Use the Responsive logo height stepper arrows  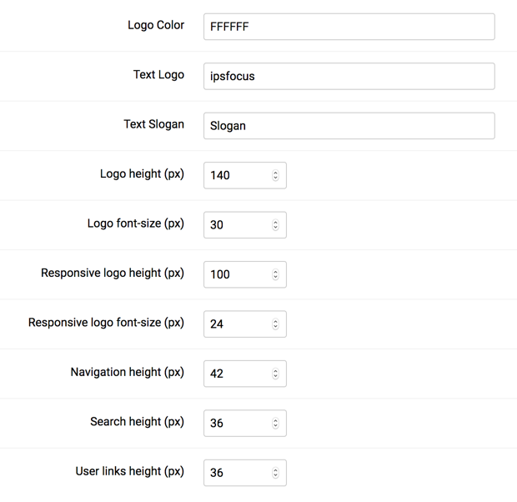pos(275,274)
